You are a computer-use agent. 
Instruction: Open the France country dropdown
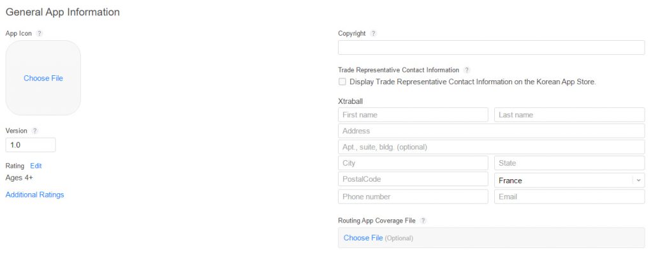[x=569, y=180]
